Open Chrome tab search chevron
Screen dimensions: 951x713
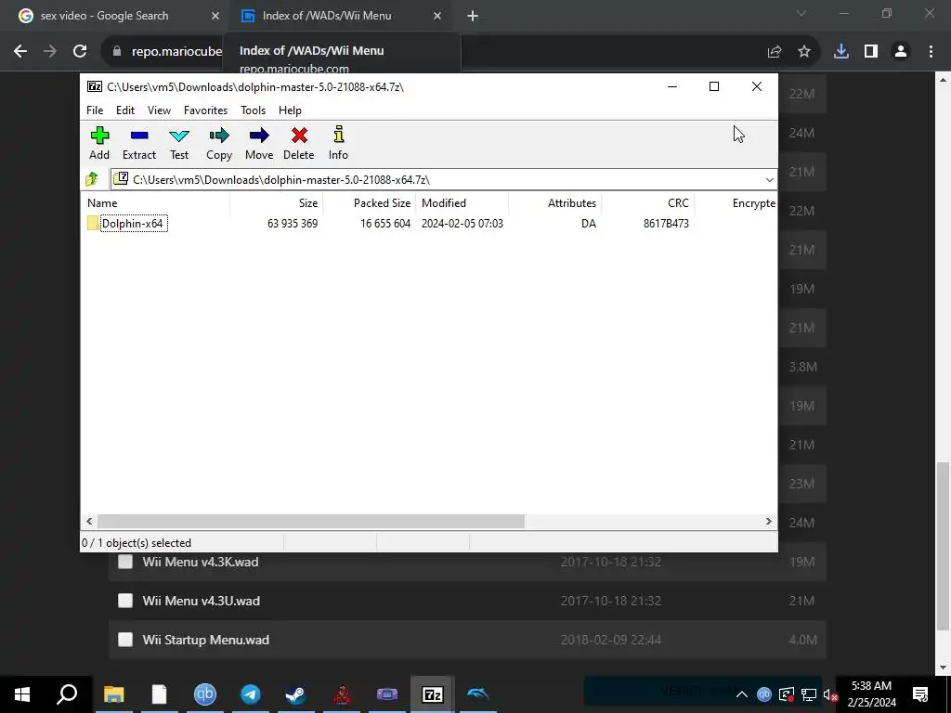(x=801, y=13)
